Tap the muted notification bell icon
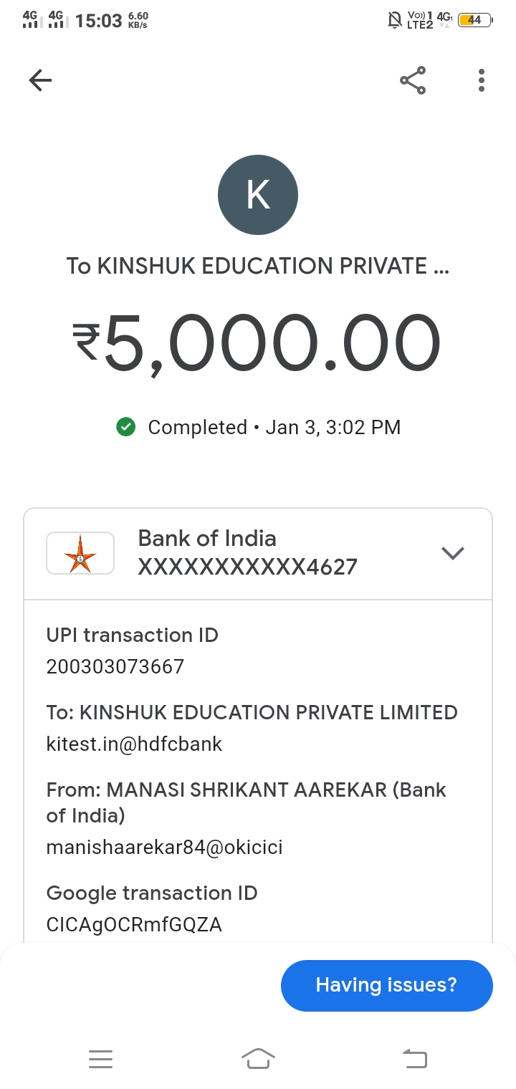The image size is (516, 1089). (x=394, y=20)
